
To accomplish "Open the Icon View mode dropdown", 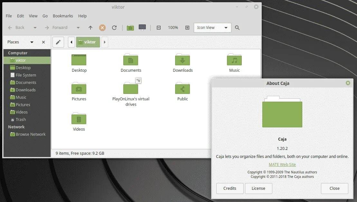I will (x=212, y=28).
